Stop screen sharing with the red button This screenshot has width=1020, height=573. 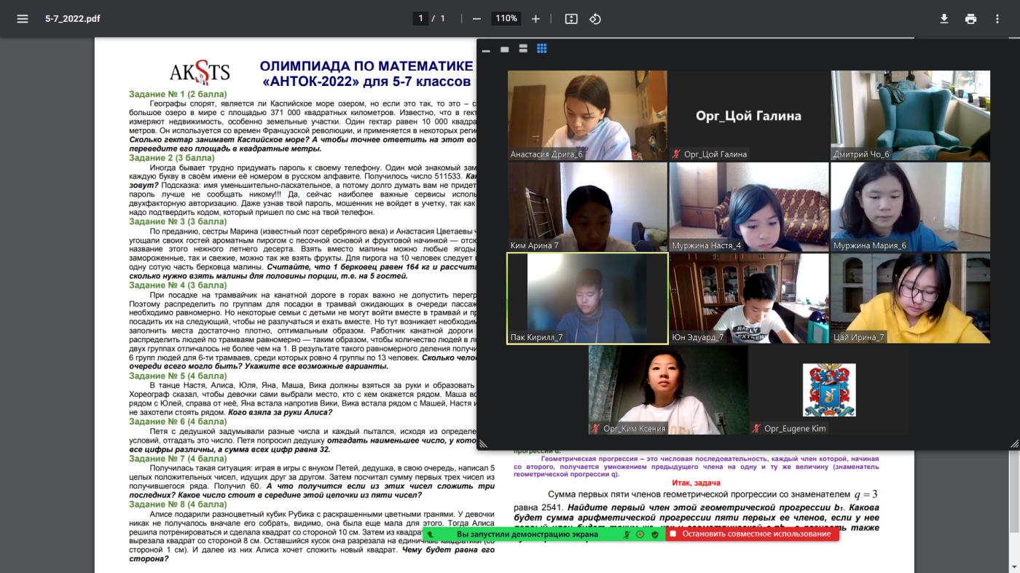(x=752, y=534)
